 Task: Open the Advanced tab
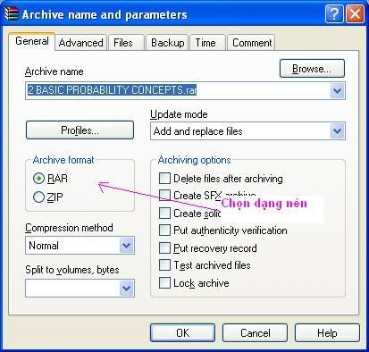tap(80, 43)
